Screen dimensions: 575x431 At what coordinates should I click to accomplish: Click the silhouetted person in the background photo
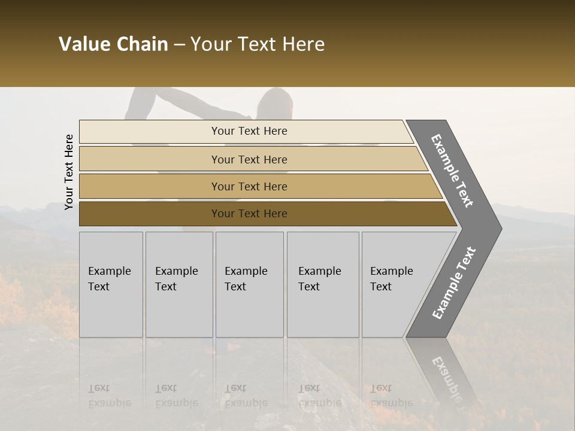(276, 105)
